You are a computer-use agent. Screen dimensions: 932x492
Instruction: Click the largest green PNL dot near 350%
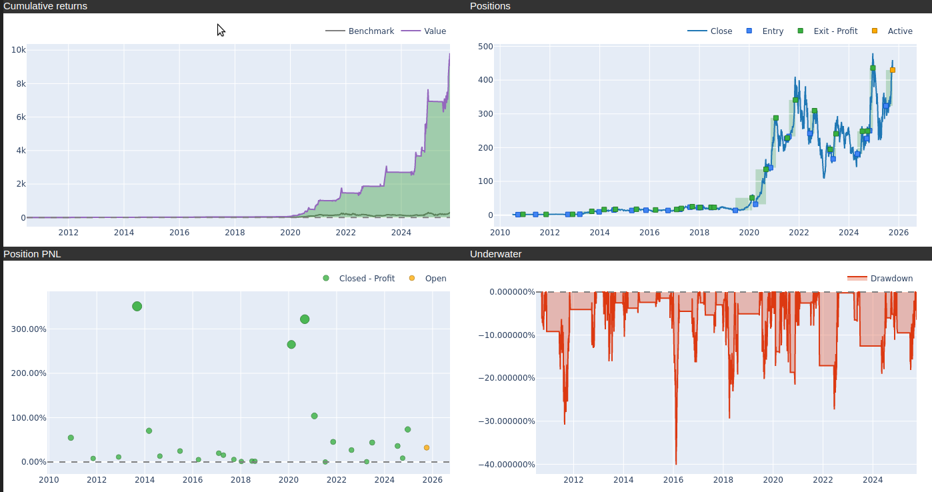(137, 307)
